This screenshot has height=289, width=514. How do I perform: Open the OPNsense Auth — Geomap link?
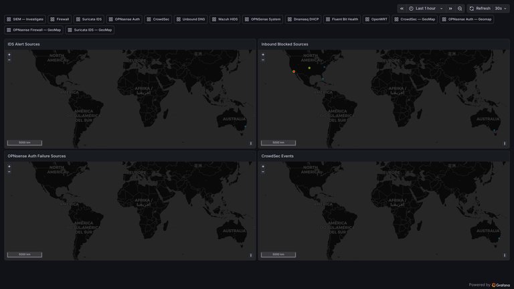[x=466, y=19]
